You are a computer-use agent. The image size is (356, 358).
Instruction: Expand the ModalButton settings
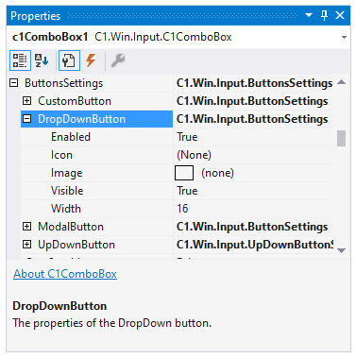pyautogui.click(x=27, y=227)
